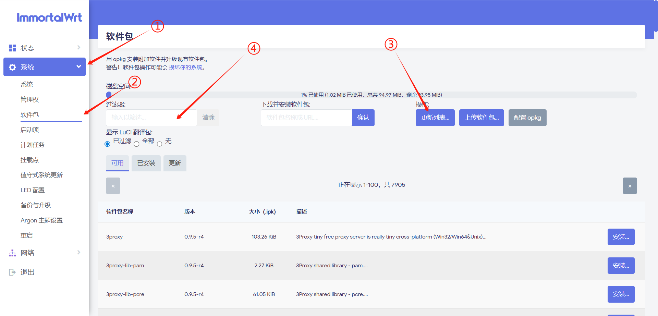Go to previous page with « icon
The height and width of the screenshot is (316, 658).
pyautogui.click(x=113, y=185)
